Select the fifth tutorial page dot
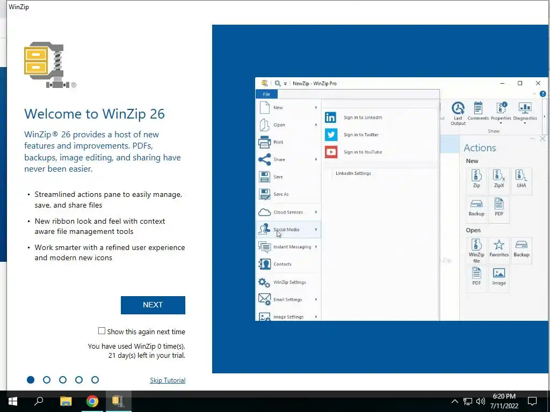This screenshot has height=412, width=550. [95, 380]
